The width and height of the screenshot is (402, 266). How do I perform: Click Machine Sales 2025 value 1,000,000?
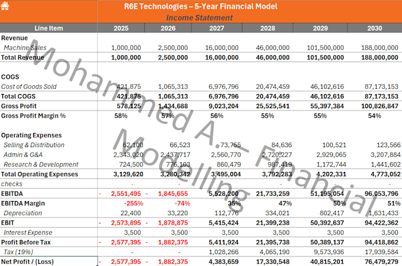click(126, 48)
